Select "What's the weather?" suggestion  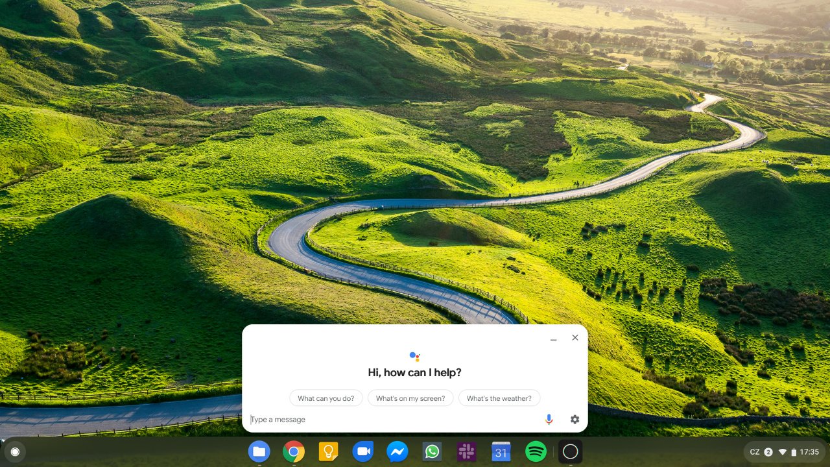point(499,398)
